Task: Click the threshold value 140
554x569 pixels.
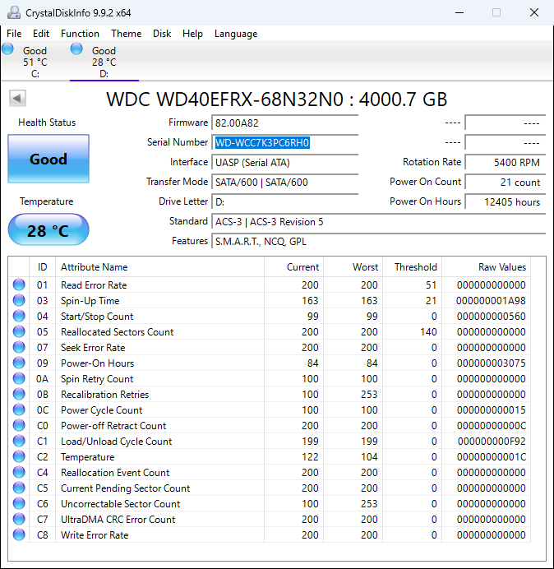Action: click(428, 332)
